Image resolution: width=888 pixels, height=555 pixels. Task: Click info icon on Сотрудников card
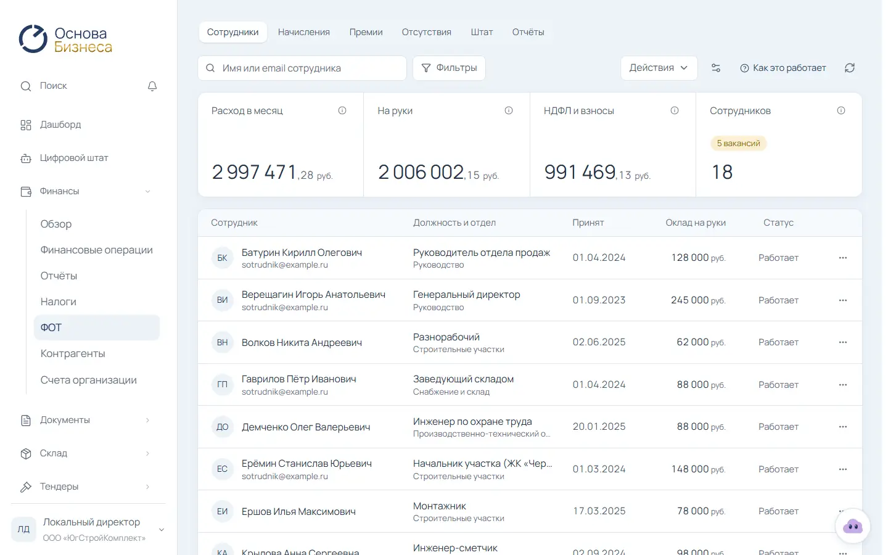[841, 110]
